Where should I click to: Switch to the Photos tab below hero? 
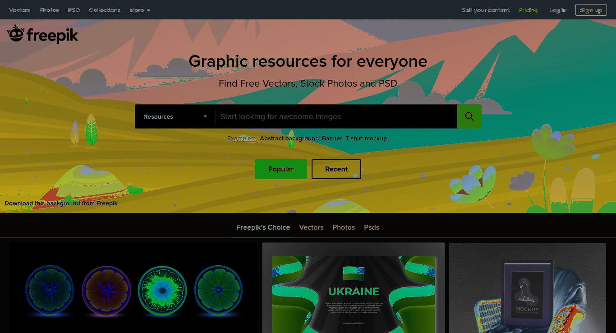[344, 227]
